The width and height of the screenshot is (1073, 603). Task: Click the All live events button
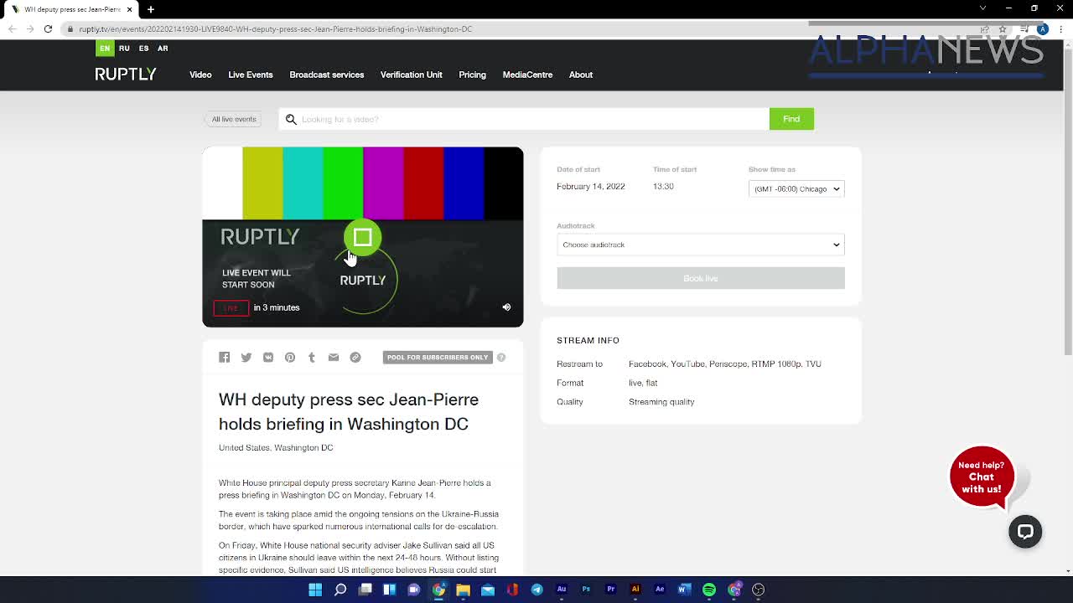233,119
